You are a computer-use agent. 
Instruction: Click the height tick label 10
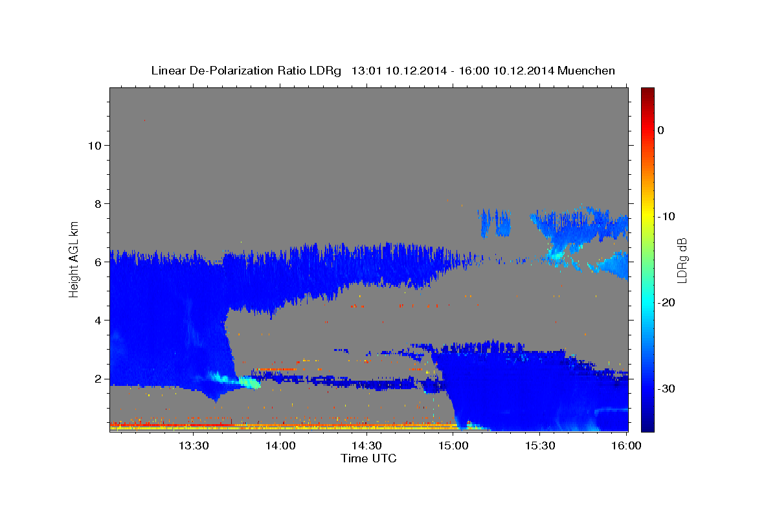pos(94,146)
